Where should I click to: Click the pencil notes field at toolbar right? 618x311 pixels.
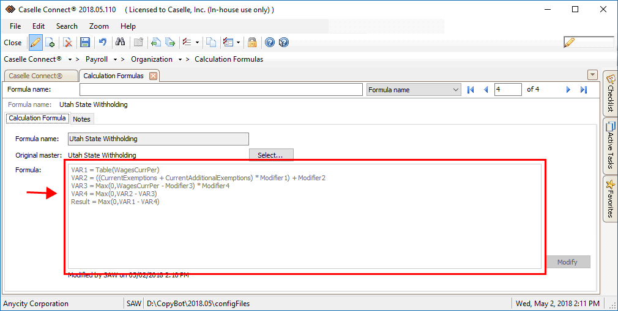(589, 42)
